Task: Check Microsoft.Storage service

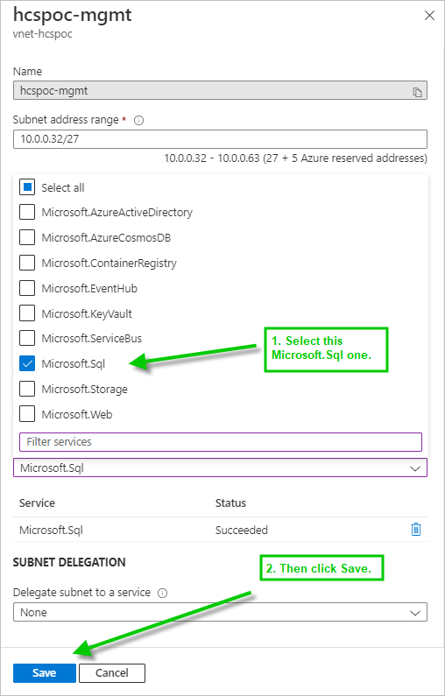Action: (x=27, y=390)
